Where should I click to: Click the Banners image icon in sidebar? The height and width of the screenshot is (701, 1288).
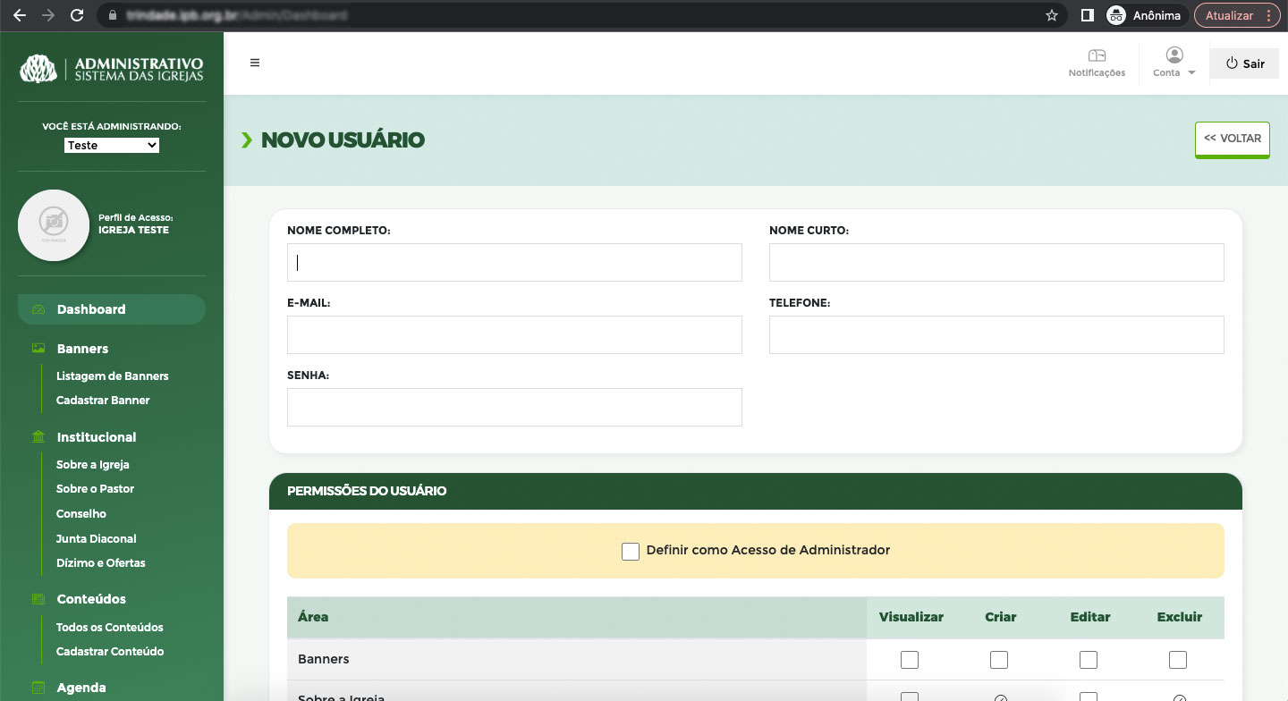pyautogui.click(x=38, y=349)
